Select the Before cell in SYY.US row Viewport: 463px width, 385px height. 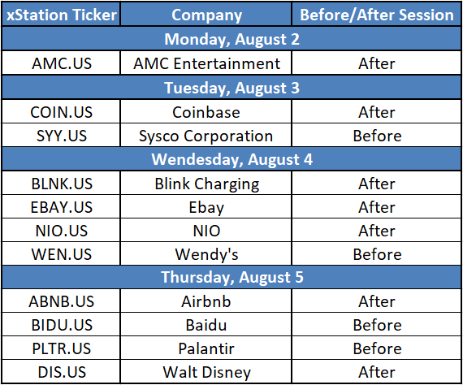pyautogui.click(x=376, y=135)
